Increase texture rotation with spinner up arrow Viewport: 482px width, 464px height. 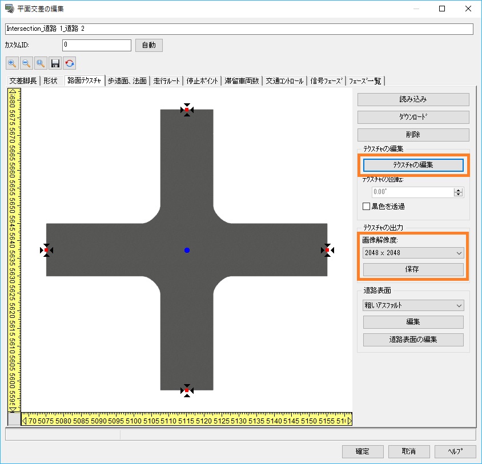pos(458,190)
